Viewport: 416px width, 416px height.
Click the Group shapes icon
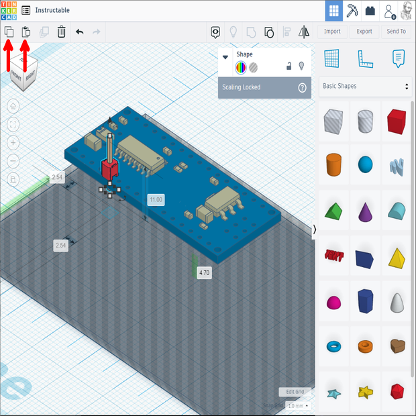click(x=251, y=32)
